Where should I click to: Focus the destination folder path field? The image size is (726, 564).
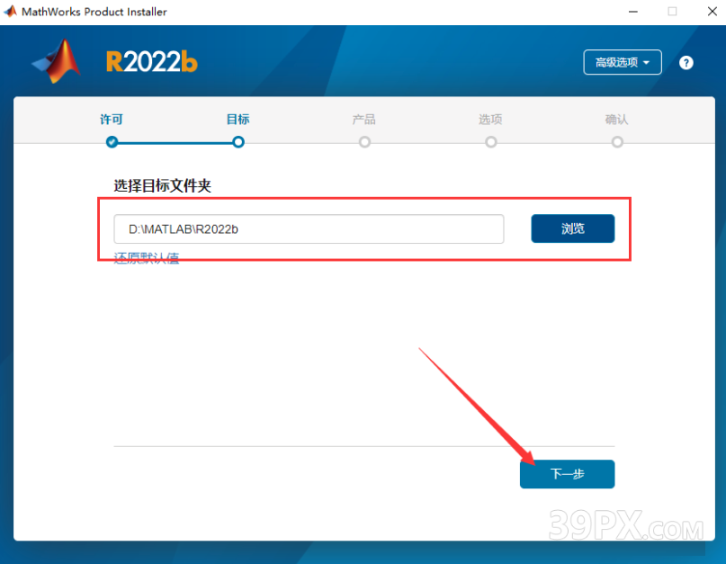tap(309, 228)
